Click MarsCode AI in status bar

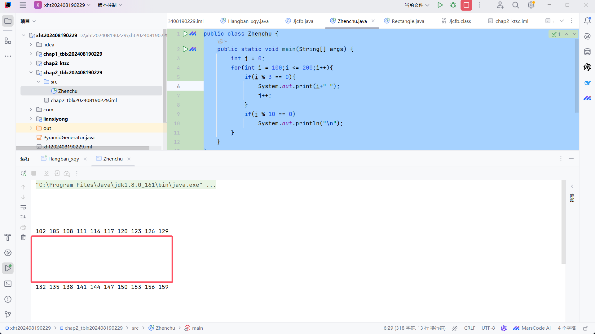(x=532, y=328)
